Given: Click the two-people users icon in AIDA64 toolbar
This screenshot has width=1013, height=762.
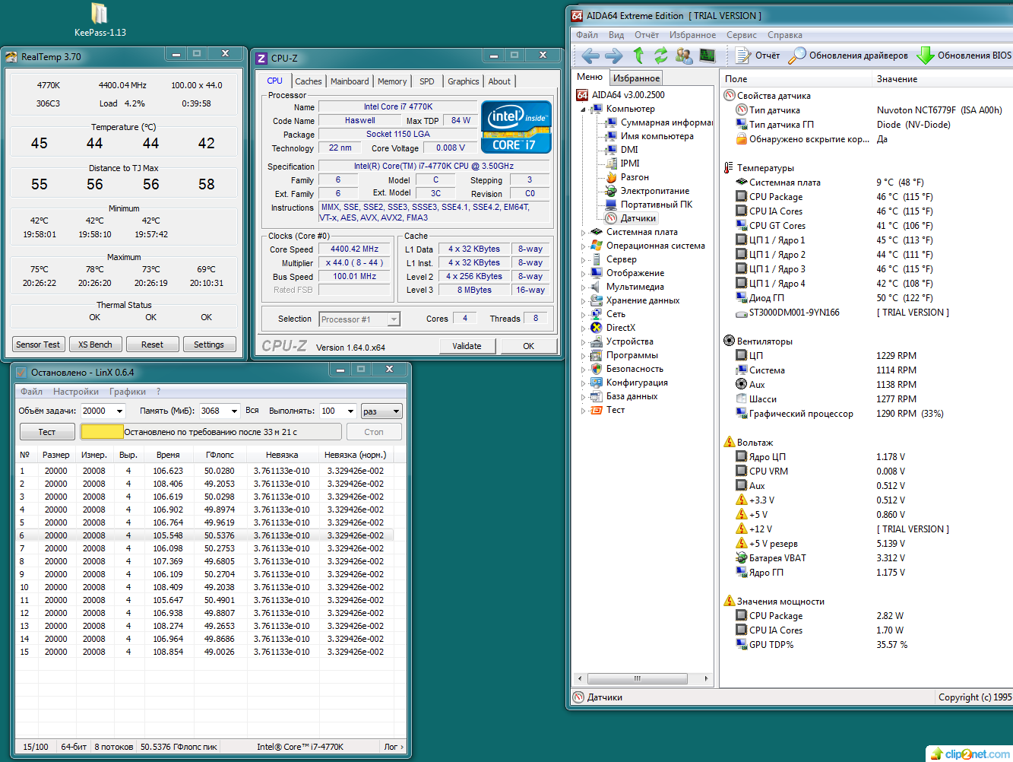Looking at the screenshot, I should click(684, 56).
